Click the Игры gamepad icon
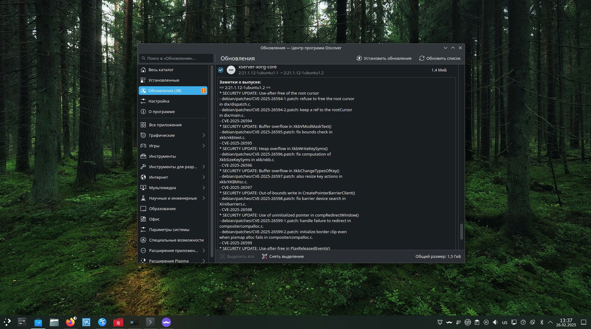Image resolution: width=591 pixels, height=329 pixels. point(143,146)
